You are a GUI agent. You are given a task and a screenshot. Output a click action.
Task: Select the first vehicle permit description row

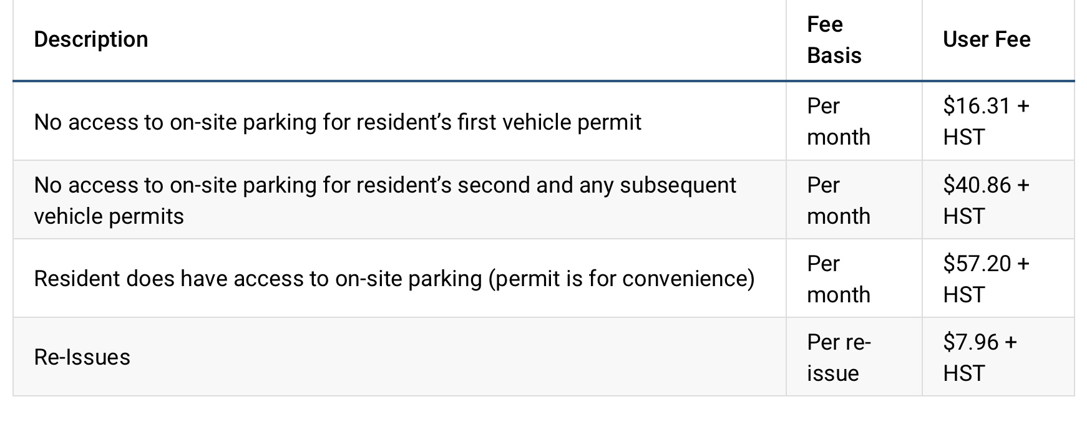pos(399,122)
